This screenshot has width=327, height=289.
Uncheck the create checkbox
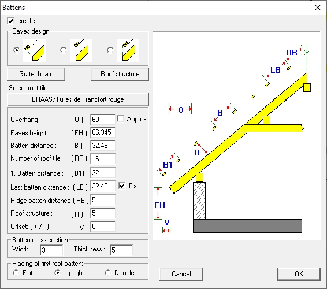(x=10, y=21)
